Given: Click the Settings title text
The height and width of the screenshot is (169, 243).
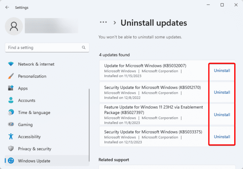Looking at the screenshot, I should click(x=22, y=8).
